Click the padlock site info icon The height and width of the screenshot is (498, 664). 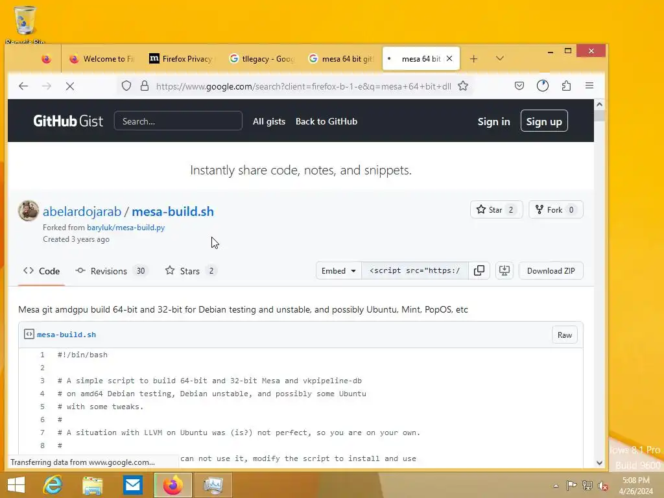(x=145, y=86)
